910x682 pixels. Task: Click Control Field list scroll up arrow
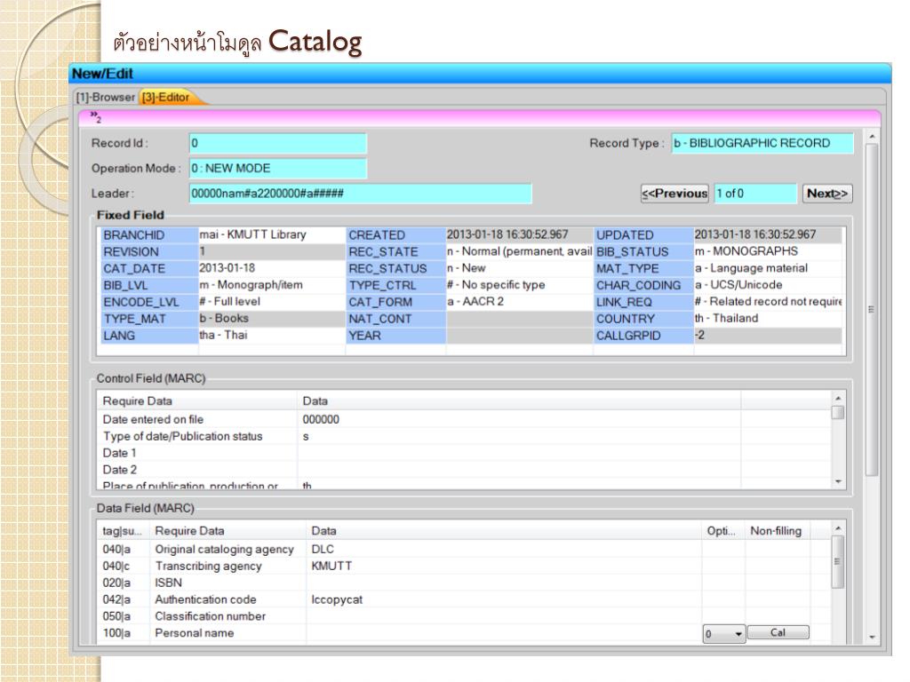[838, 399]
